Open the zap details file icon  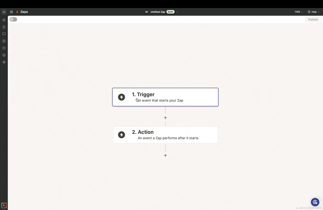tap(4, 27)
